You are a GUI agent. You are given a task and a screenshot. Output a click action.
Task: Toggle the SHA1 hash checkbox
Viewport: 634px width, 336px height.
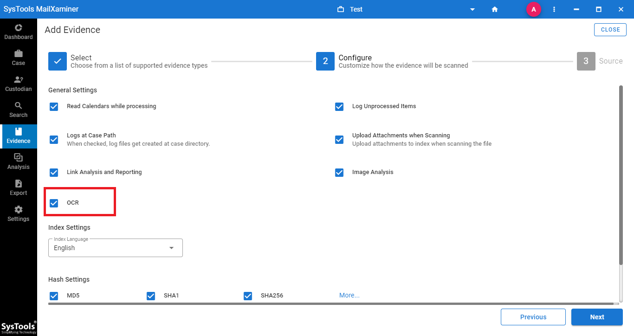click(x=151, y=296)
